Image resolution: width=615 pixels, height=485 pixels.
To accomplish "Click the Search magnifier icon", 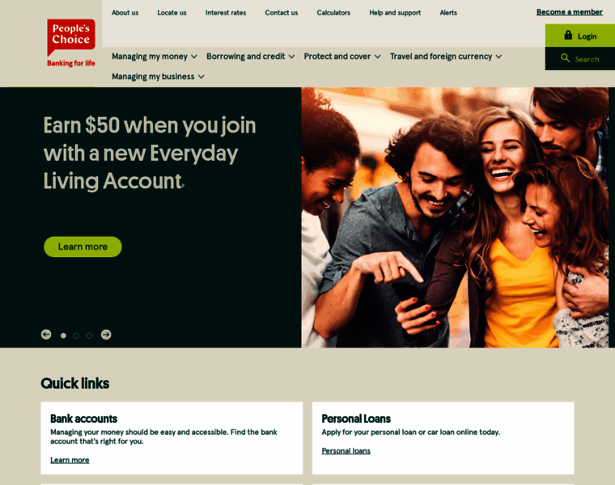I will pos(565,58).
